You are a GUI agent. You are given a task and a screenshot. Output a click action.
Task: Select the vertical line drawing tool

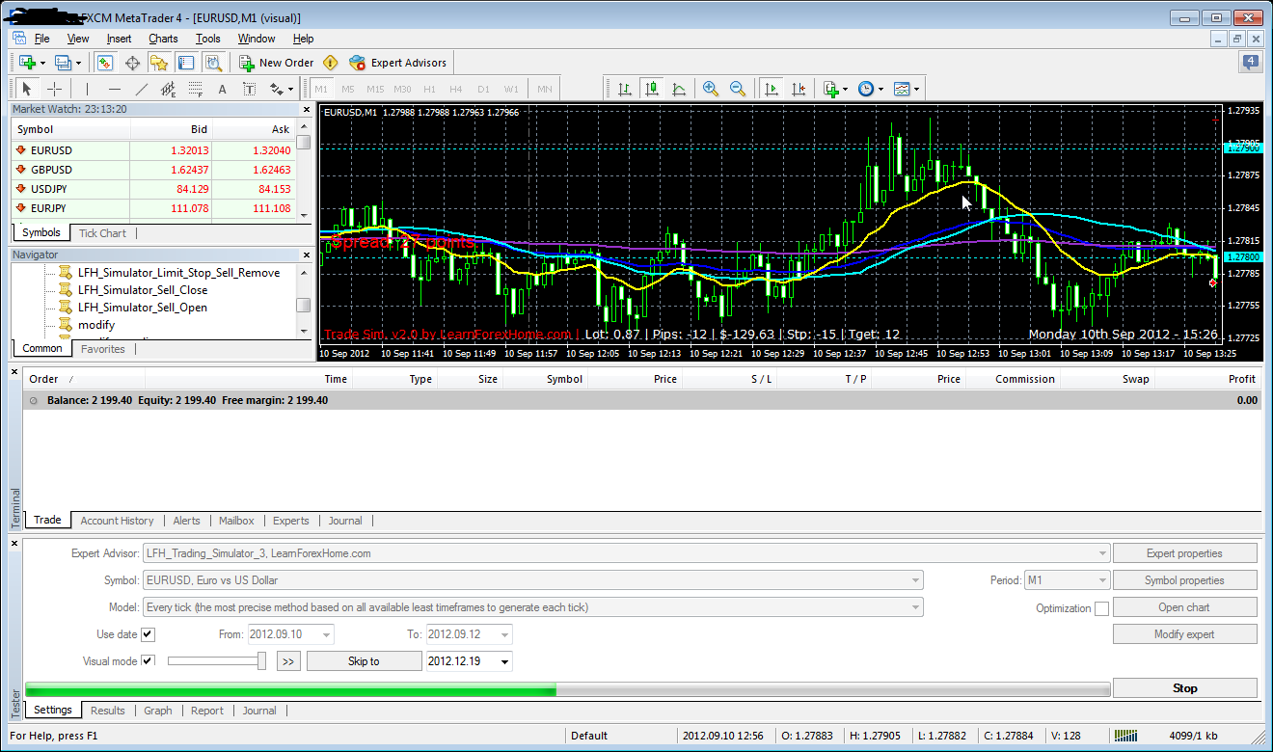coord(87,89)
